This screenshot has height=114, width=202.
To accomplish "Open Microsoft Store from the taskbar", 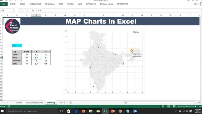I will [x=68, y=111].
